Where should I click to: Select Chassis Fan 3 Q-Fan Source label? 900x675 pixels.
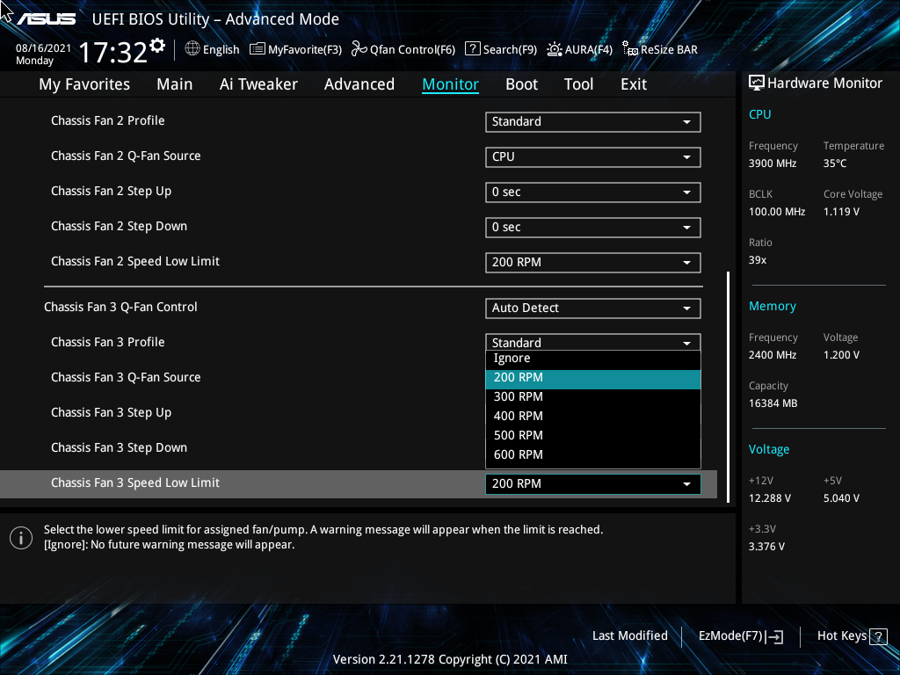pos(126,378)
